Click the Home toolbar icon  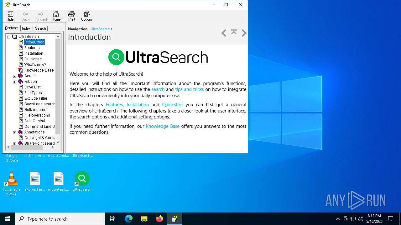[56, 16]
